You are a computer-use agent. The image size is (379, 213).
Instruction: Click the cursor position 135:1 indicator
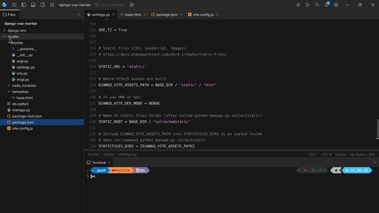click(313, 154)
